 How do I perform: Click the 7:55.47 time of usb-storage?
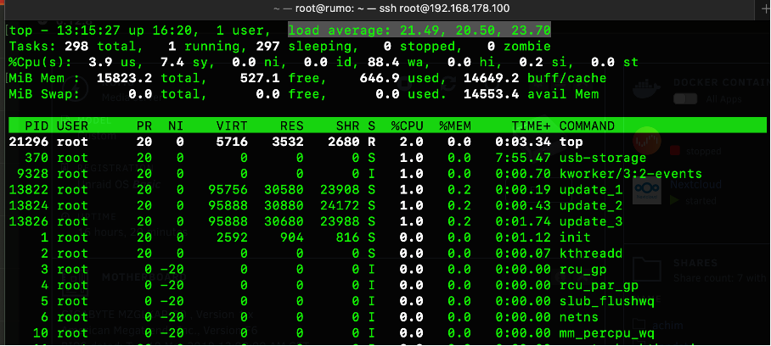(523, 158)
